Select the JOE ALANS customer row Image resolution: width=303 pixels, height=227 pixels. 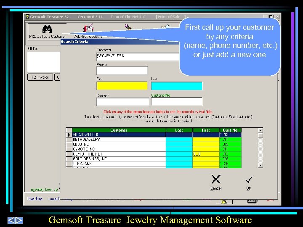tap(154, 164)
